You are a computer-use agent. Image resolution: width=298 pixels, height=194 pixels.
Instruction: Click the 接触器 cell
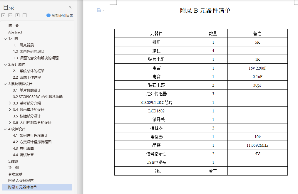pyautogui.click(x=157, y=128)
